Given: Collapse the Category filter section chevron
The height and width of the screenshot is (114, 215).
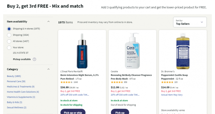Looking at the screenshot, I should click(48, 69).
